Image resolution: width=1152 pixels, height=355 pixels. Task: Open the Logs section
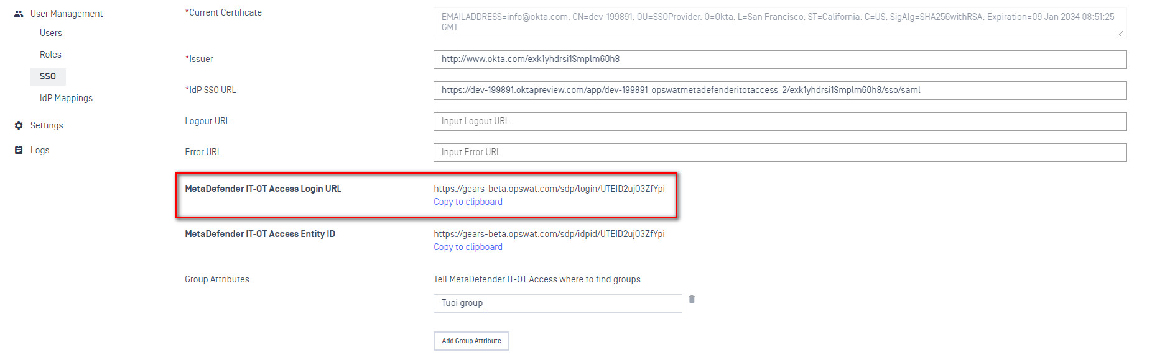pyautogui.click(x=40, y=150)
